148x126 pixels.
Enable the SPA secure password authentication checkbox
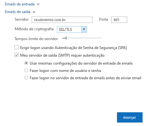tap(16, 47)
